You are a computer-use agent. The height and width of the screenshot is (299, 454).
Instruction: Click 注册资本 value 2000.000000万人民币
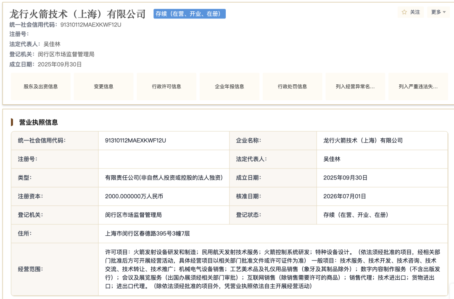pyautogui.click(x=134, y=196)
